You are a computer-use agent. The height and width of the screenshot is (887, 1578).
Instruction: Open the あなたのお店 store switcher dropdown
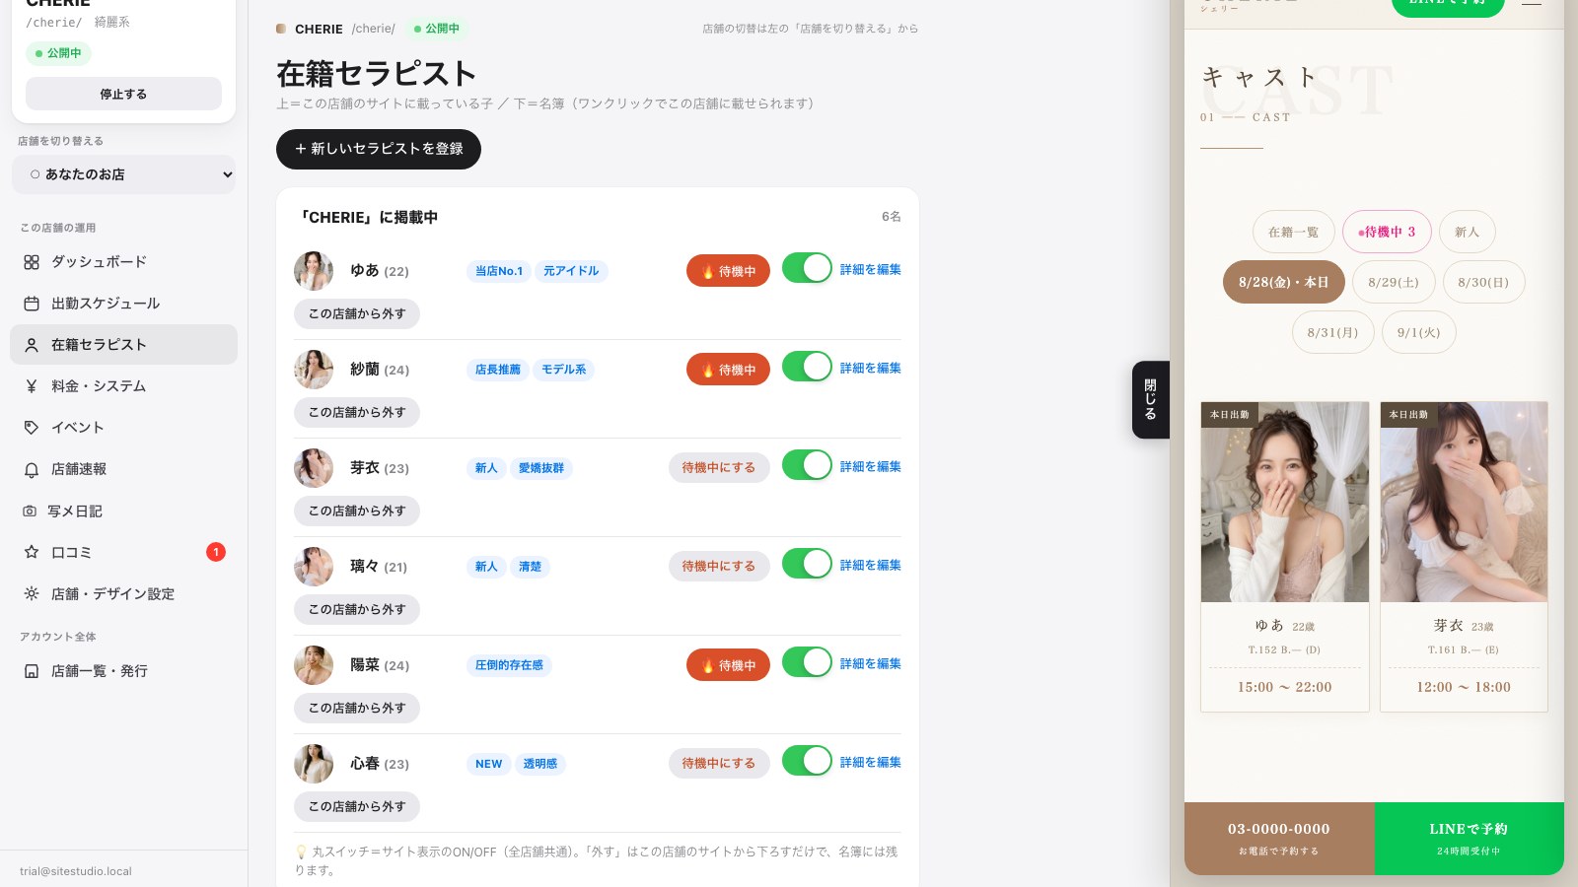pos(123,174)
